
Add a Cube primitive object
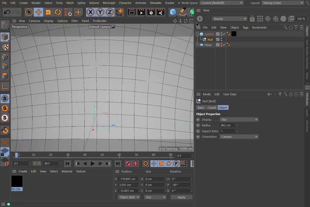(173, 12)
